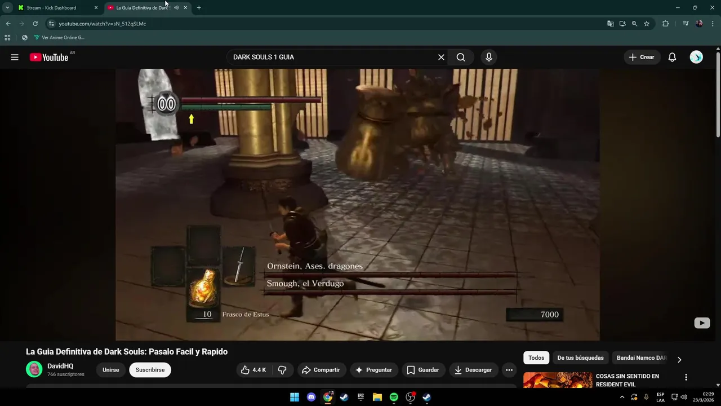Switch the ESP LAA keyboard language
The width and height of the screenshot is (721, 406).
point(660,397)
